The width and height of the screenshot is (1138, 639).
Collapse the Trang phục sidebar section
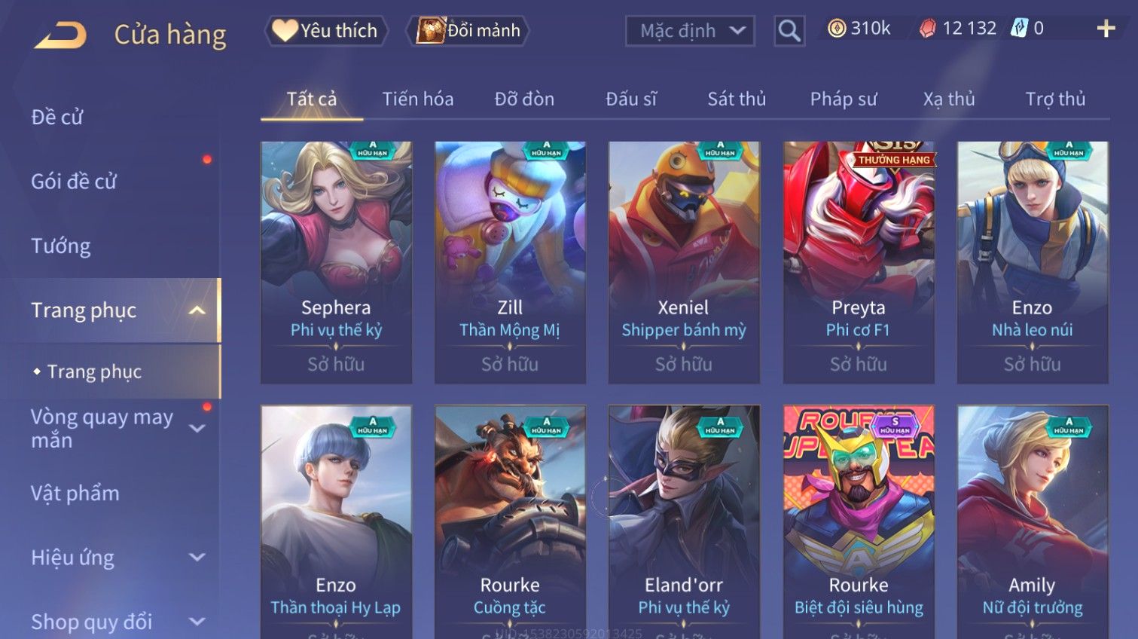[x=197, y=310]
